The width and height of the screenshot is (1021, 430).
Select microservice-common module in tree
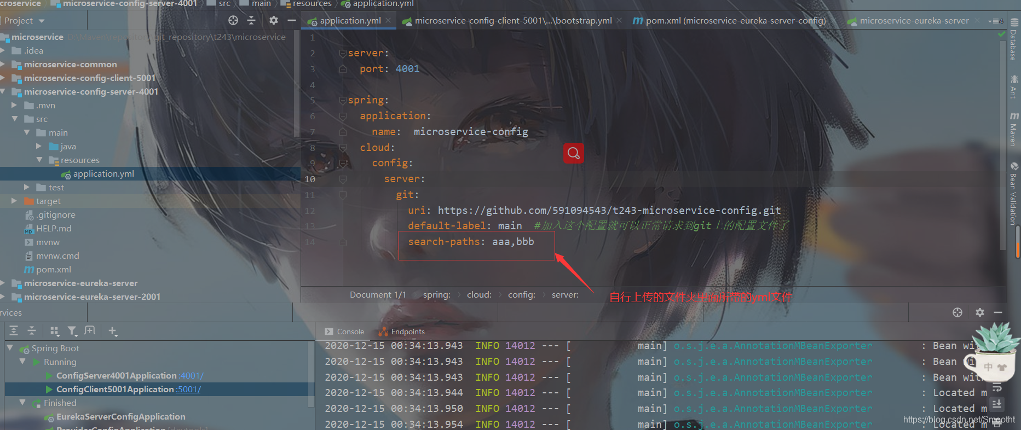tap(70, 64)
